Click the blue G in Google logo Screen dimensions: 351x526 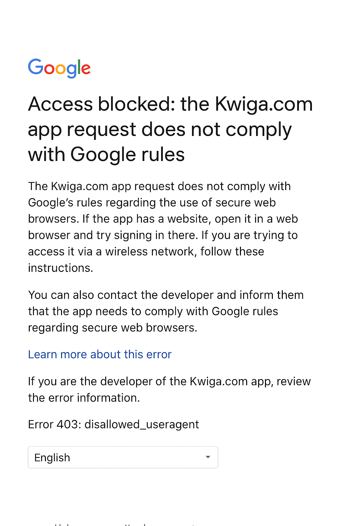click(35, 67)
